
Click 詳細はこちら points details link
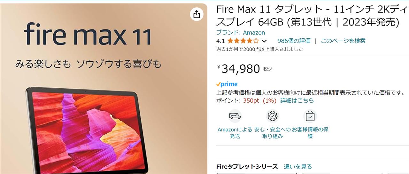[297, 100]
